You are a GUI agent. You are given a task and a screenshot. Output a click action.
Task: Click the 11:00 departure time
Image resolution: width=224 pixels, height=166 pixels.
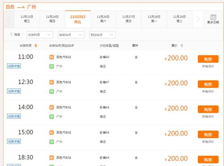coord(26,57)
